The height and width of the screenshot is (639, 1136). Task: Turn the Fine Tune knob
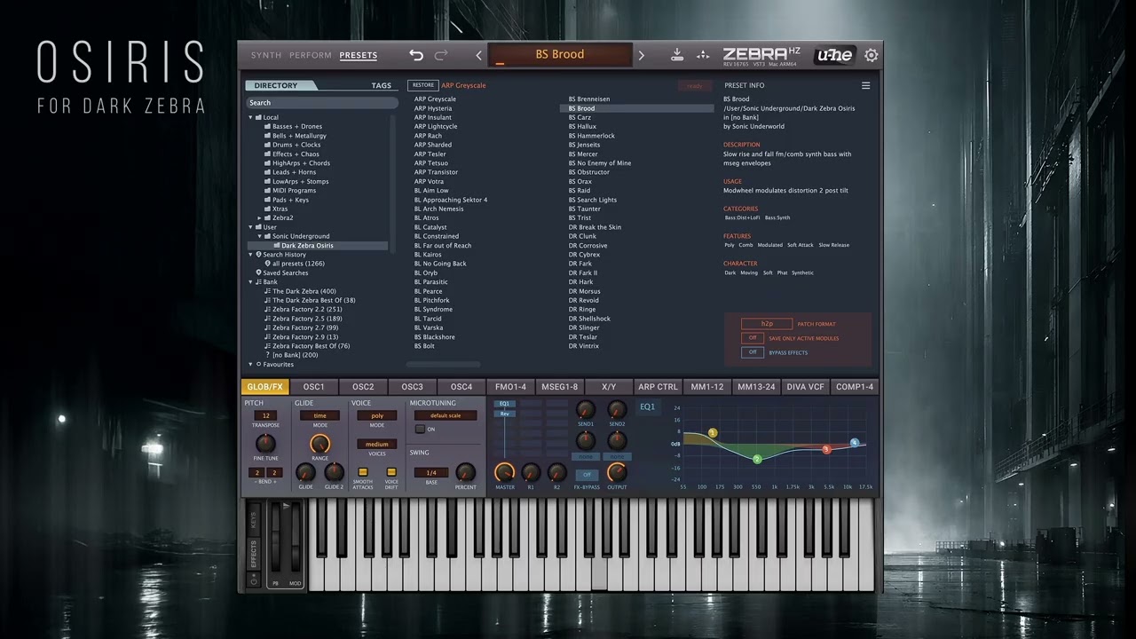(265, 443)
